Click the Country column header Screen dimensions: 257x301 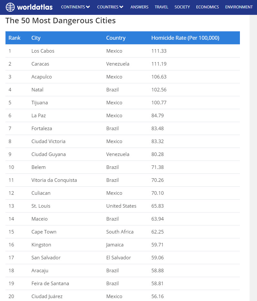click(x=116, y=38)
